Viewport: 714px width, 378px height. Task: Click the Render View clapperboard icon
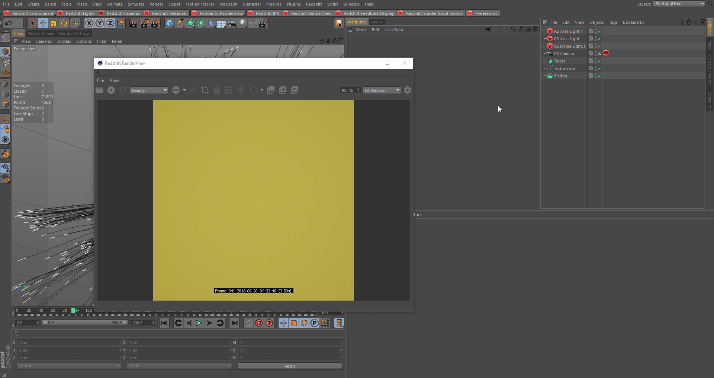[134, 23]
